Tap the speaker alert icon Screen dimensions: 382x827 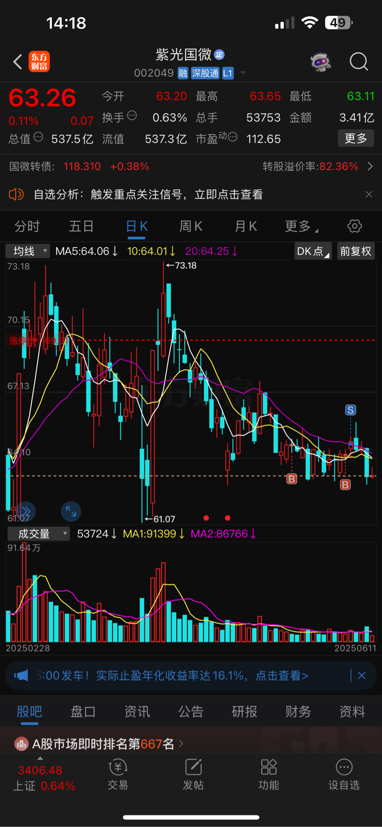(x=16, y=194)
